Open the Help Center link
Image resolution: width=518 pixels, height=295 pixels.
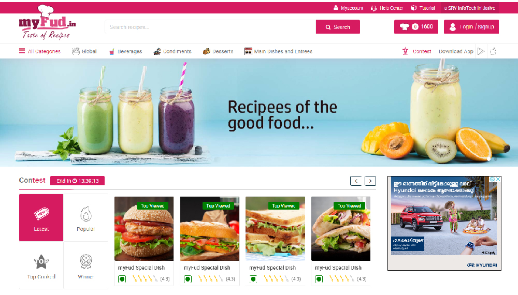pos(387,8)
